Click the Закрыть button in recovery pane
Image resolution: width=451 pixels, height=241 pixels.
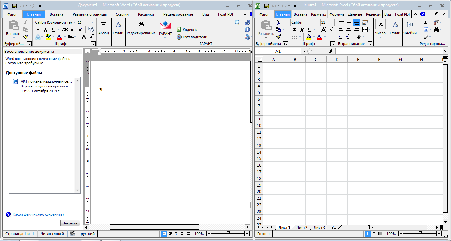(x=70, y=223)
